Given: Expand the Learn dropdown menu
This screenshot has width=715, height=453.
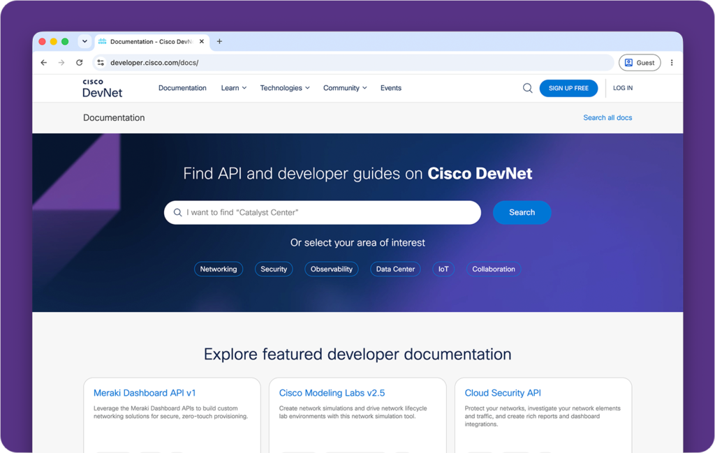Looking at the screenshot, I should click(x=234, y=88).
